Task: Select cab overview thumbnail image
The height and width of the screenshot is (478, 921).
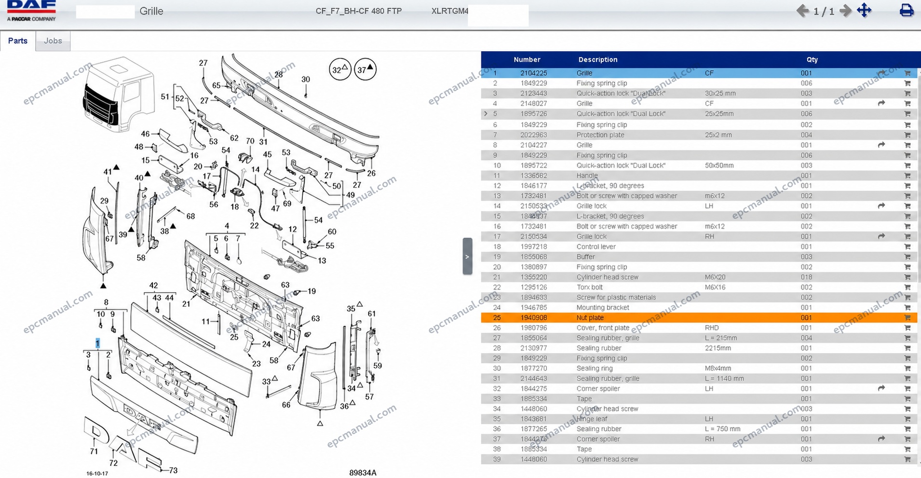Action: coord(118,95)
